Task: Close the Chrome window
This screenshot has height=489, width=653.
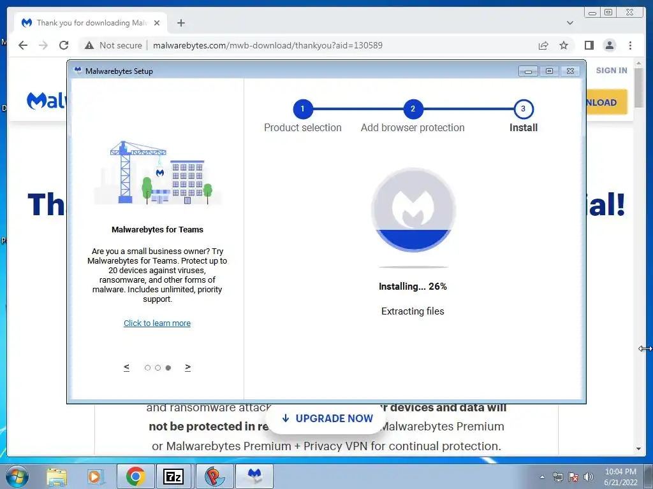Action: pyautogui.click(x=630, y=13)
